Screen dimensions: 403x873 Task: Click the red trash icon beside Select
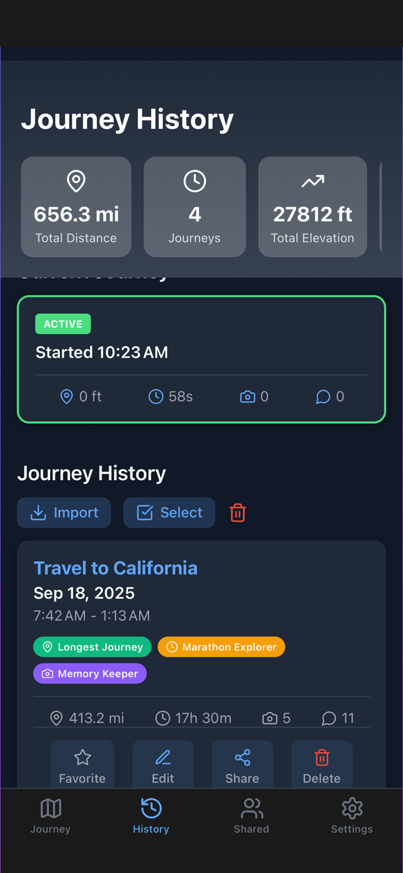(x=237, y=513)
